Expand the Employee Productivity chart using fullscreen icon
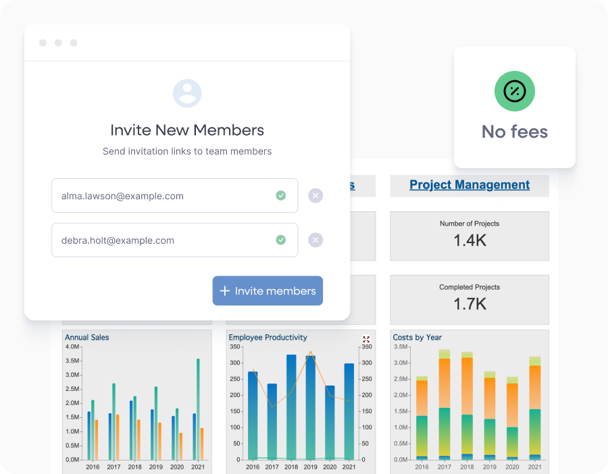Viewport: 608px width, 474px height. point(366,340)
